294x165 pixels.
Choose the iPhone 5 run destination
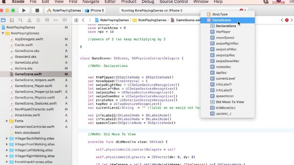click(94, 11)
